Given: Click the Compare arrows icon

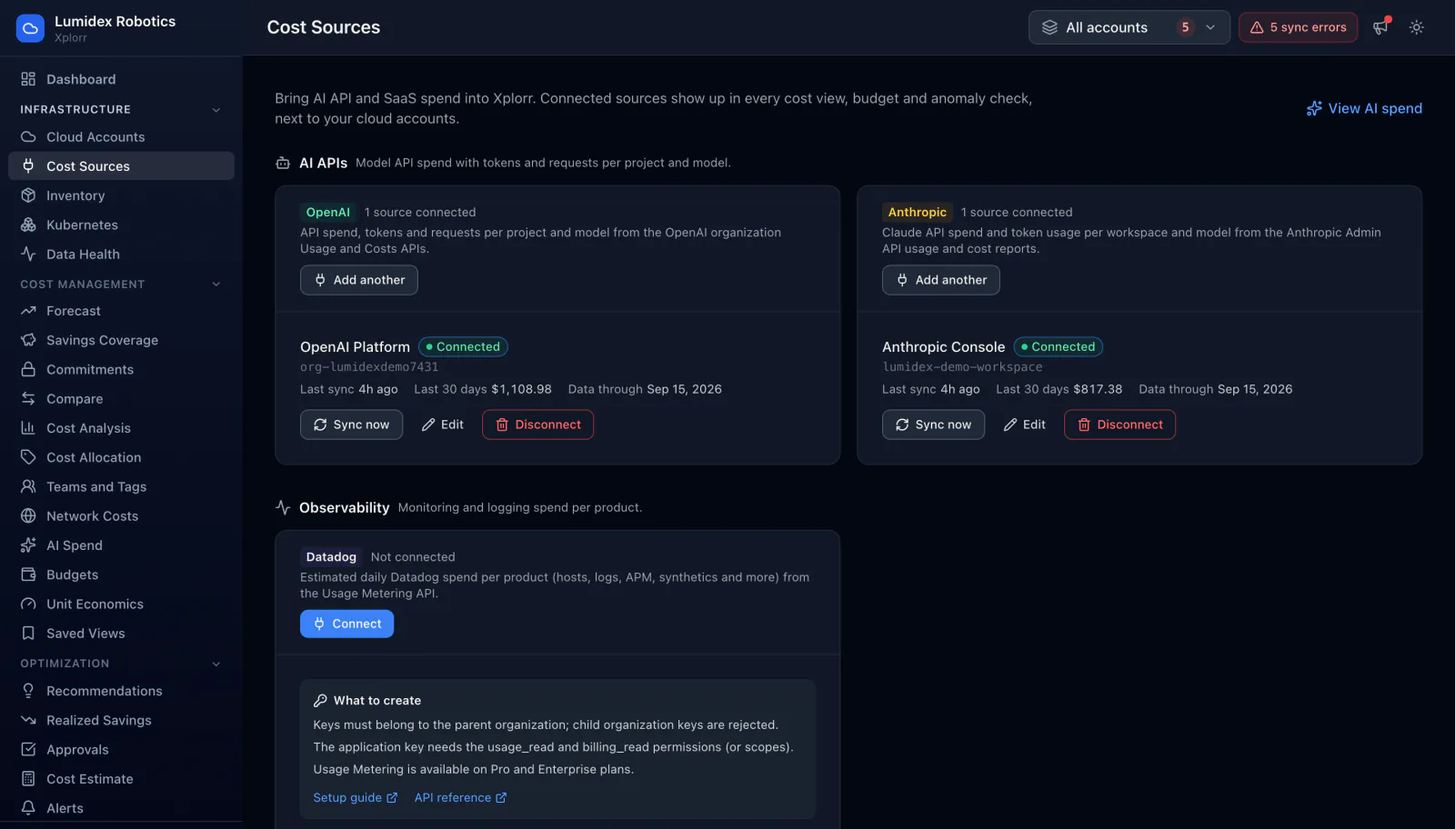Looking at the screenshot, I should point(28,399).
